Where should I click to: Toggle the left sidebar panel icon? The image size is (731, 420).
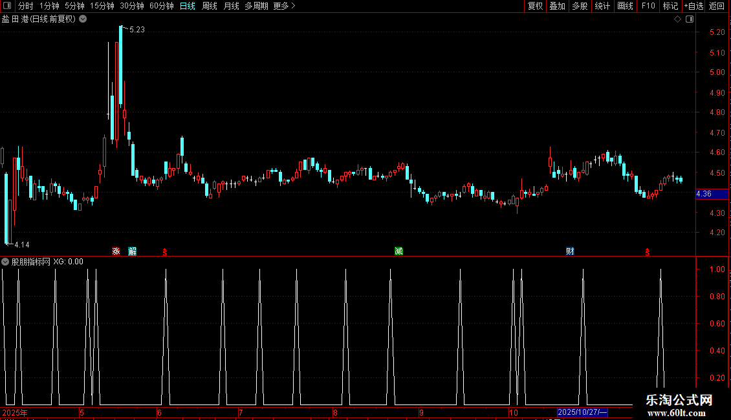tap(7, 6)
